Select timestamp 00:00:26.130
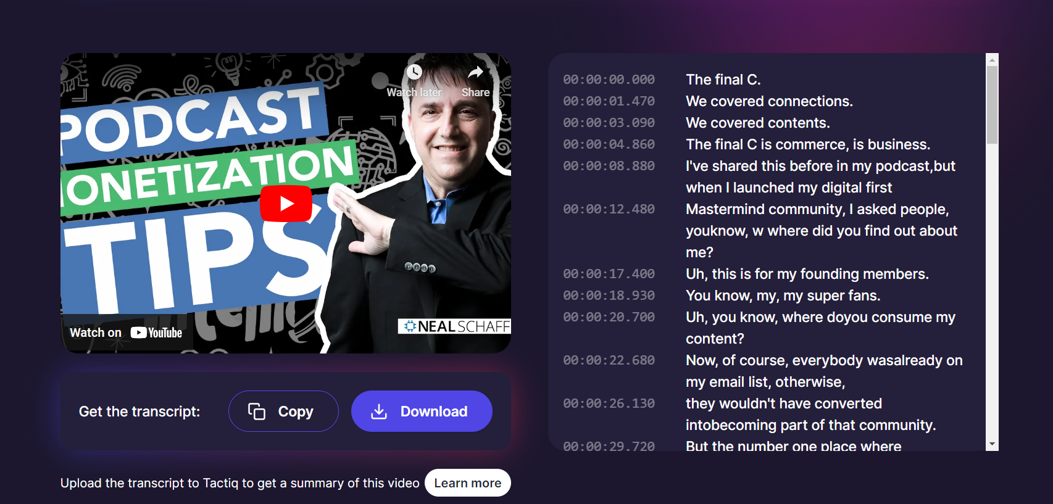Image resolution: width=1053 pixels, height=504 pixels. point(609,403)
